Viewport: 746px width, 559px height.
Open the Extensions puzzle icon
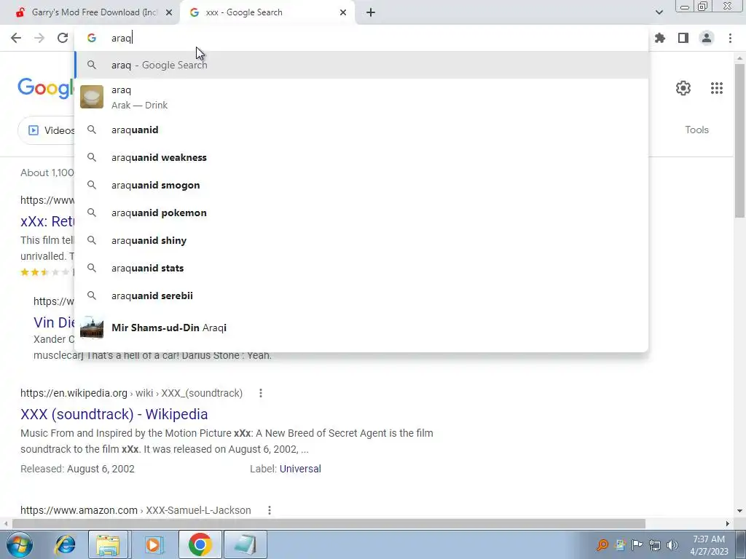(660, 38)
